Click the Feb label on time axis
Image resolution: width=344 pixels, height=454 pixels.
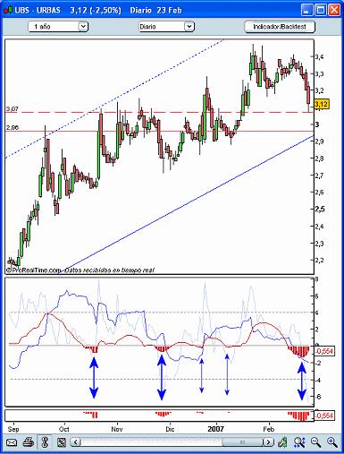click(x=268, y=429)
